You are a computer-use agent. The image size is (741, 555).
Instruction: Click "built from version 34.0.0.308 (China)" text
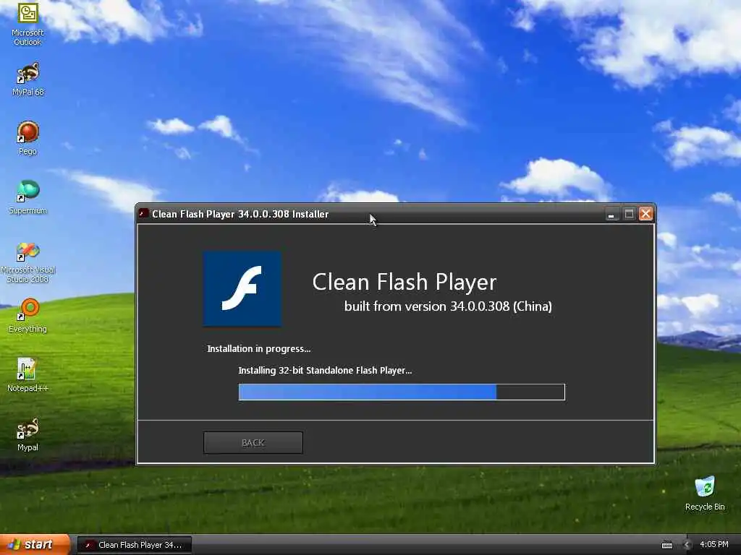pos(448,306)
